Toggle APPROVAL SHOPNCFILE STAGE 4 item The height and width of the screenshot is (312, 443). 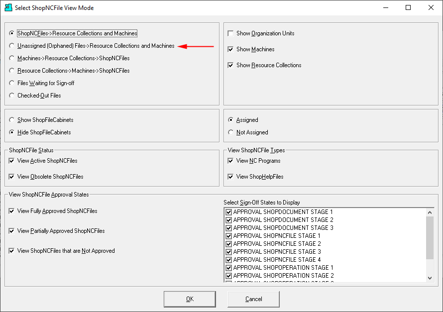click(x=229, y=260)
